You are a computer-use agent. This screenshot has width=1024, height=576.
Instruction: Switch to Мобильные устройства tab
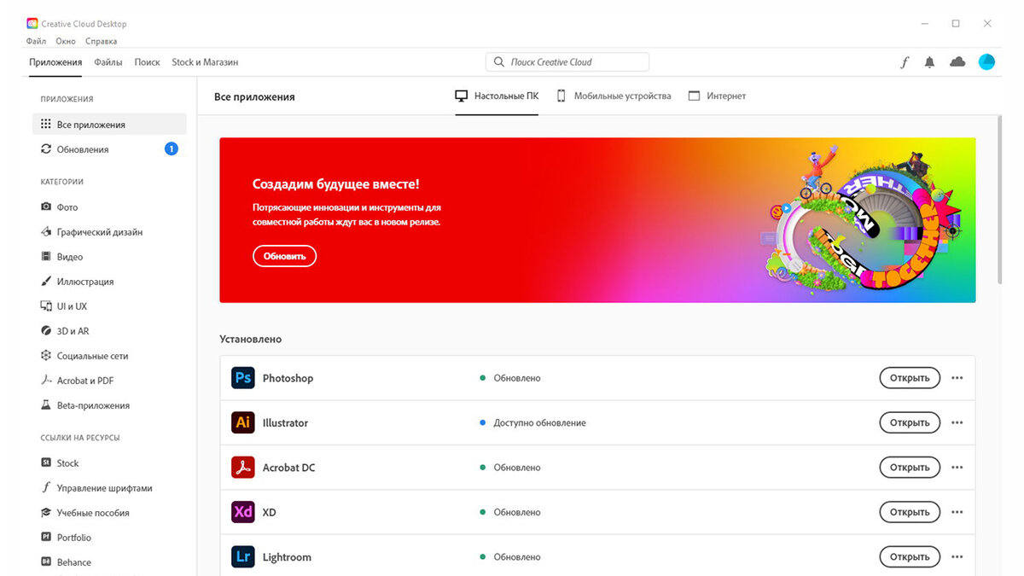click(614, 96)
